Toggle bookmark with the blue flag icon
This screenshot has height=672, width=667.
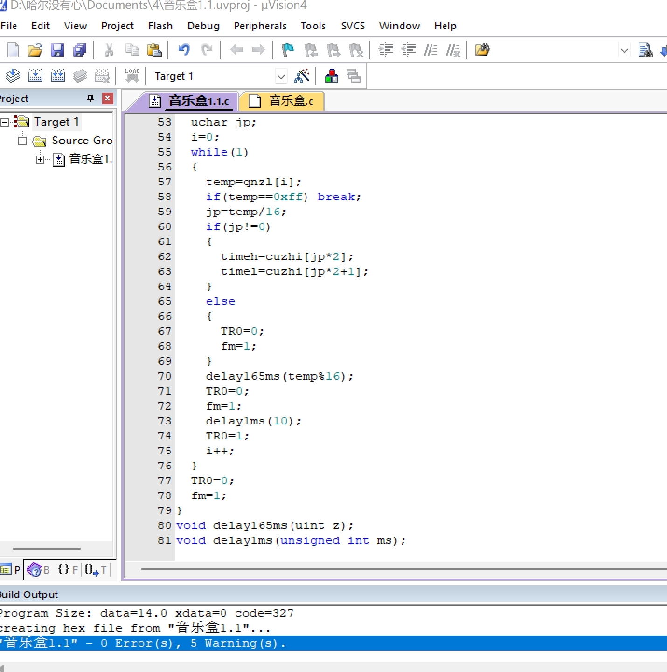(x=288, y=50)
